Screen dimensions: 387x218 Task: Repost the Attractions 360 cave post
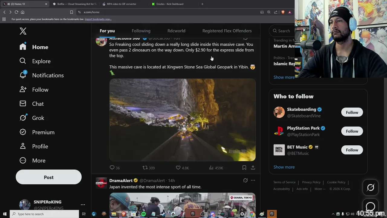pyautogui.click(x=149, y=168)
